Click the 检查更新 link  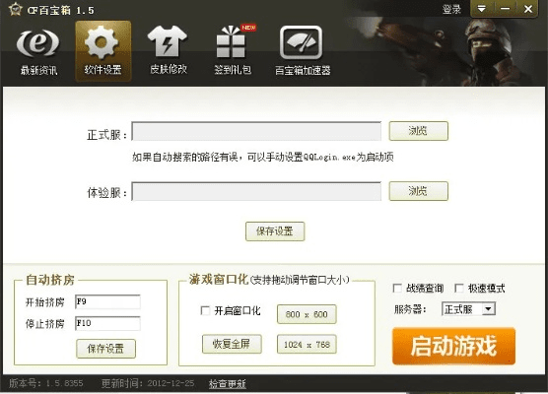pyautogui.click(x=227, y=384)
